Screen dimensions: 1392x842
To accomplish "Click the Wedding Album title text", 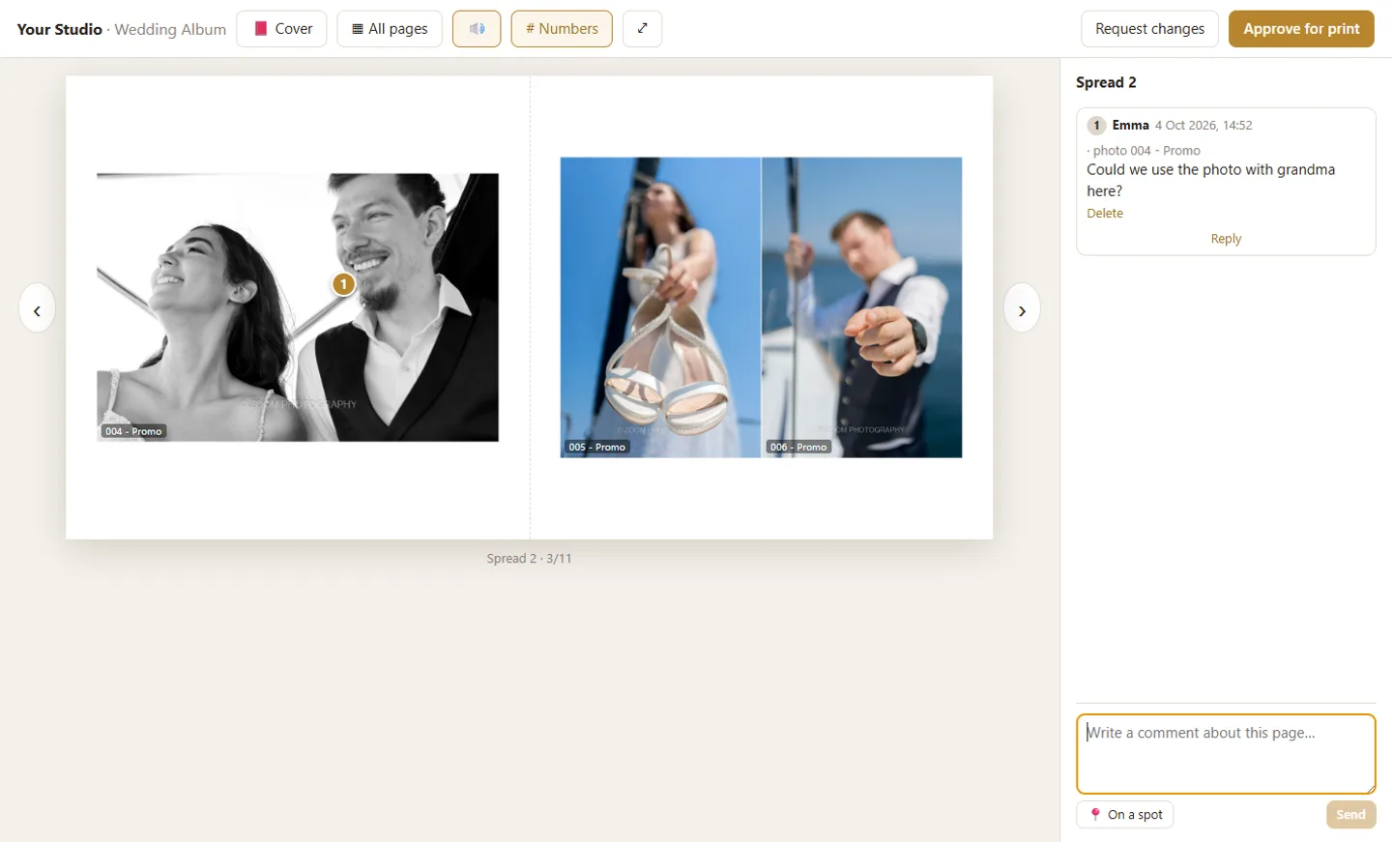I will [x=170, y=29].
